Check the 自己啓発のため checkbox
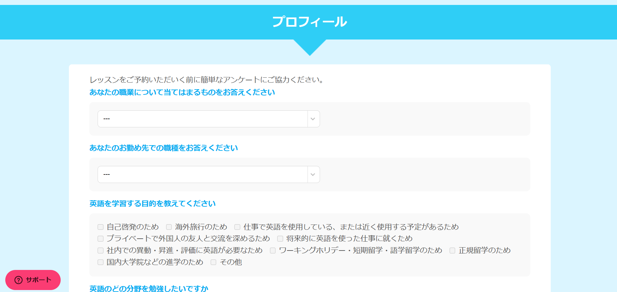617x292 pixels. coord(101,227)
